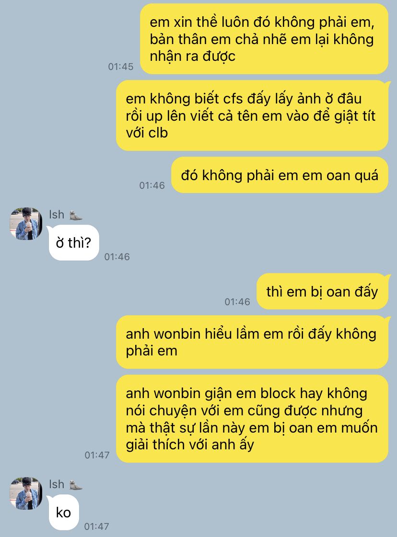Tap the 01:47 timestamp beside "ko" bubble
397x537 pixels.
point(97,526)
